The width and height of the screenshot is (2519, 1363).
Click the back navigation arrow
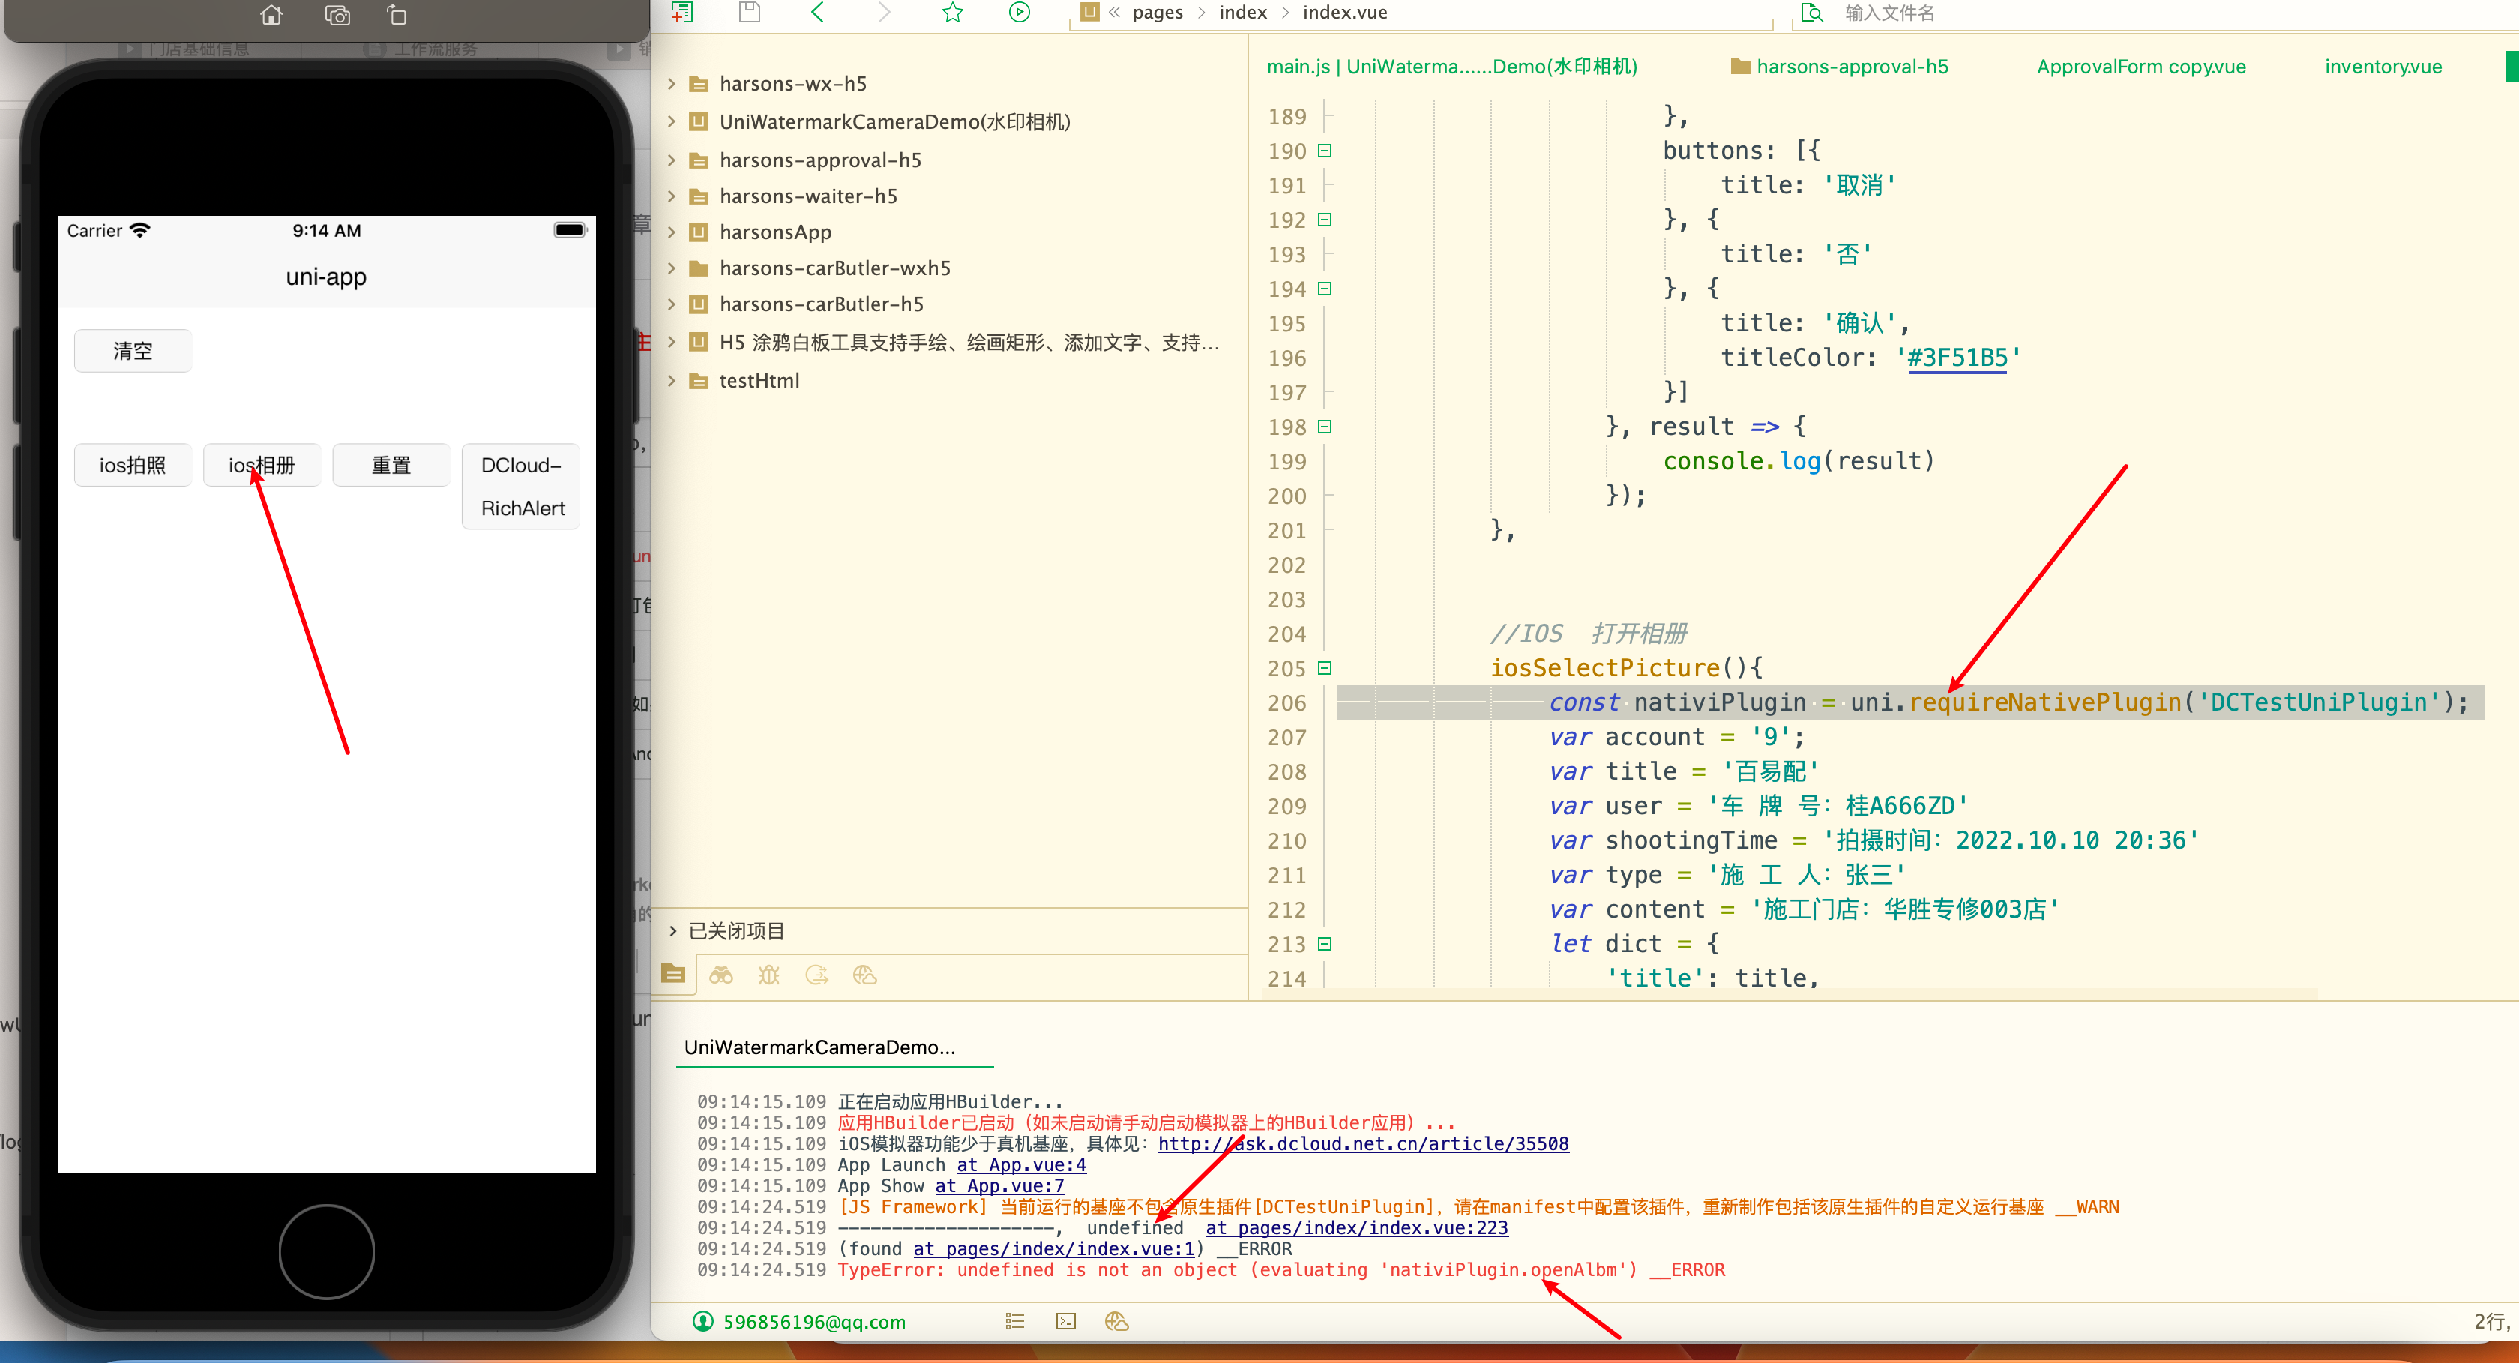(x=817, y=13)
